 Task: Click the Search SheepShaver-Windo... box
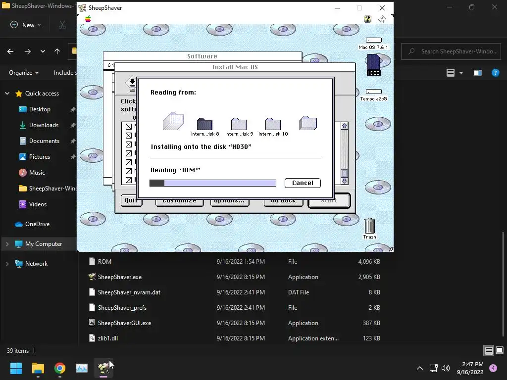(x=451, y=51)
